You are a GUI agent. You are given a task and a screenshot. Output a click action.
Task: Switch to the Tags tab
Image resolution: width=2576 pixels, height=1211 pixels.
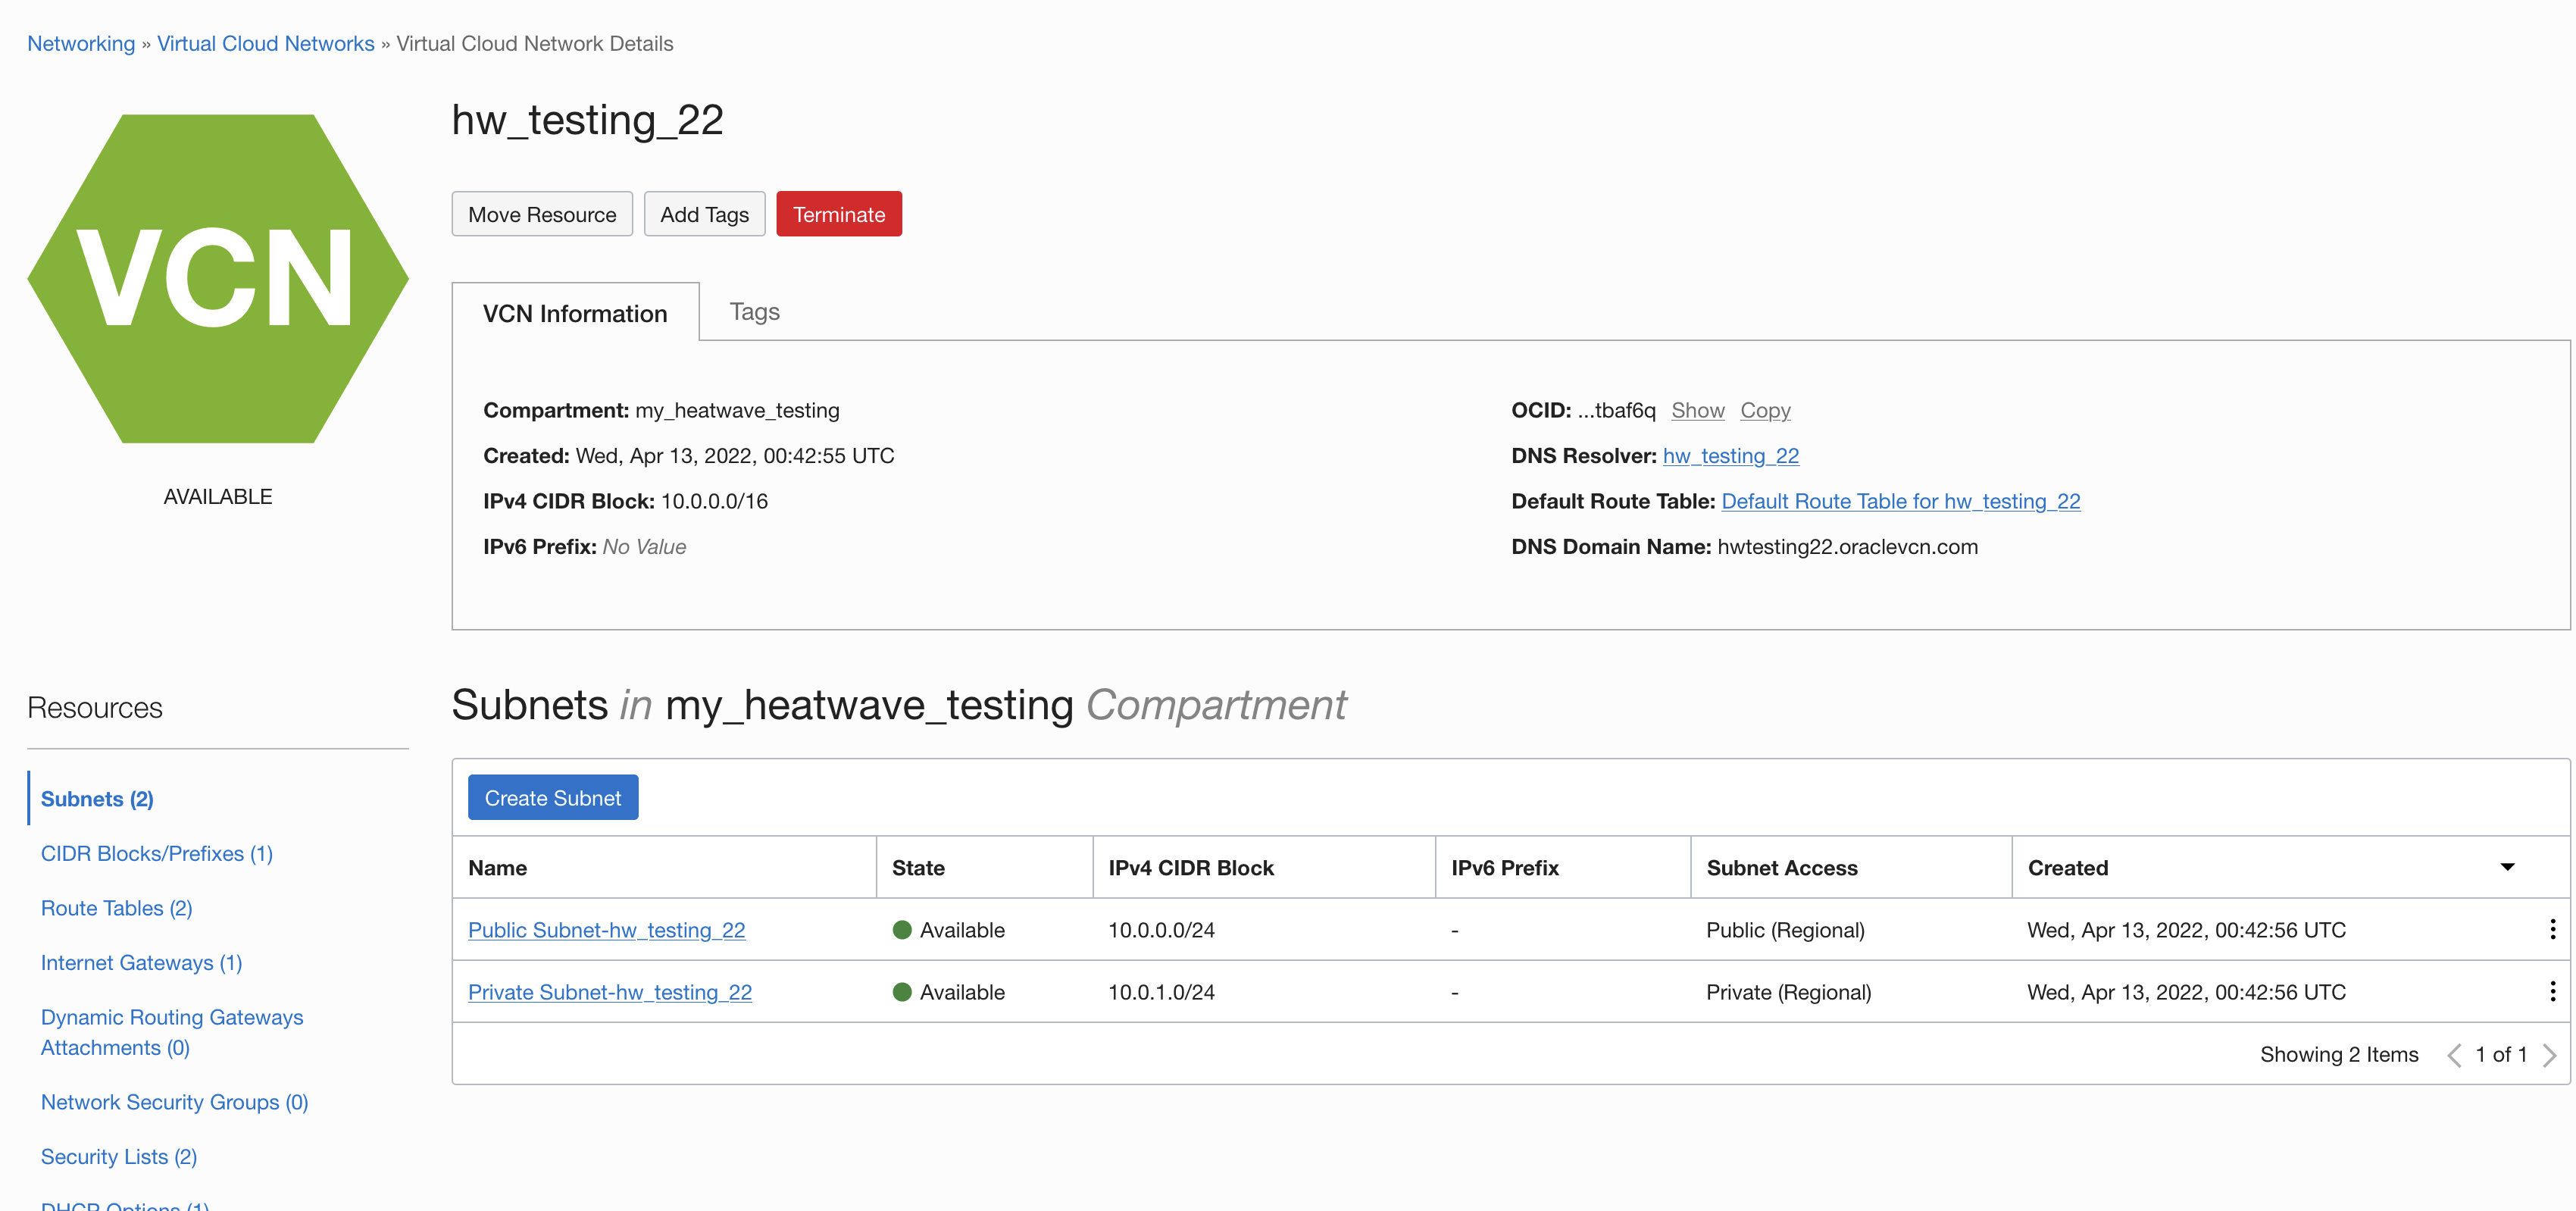(x=754, y=312)
